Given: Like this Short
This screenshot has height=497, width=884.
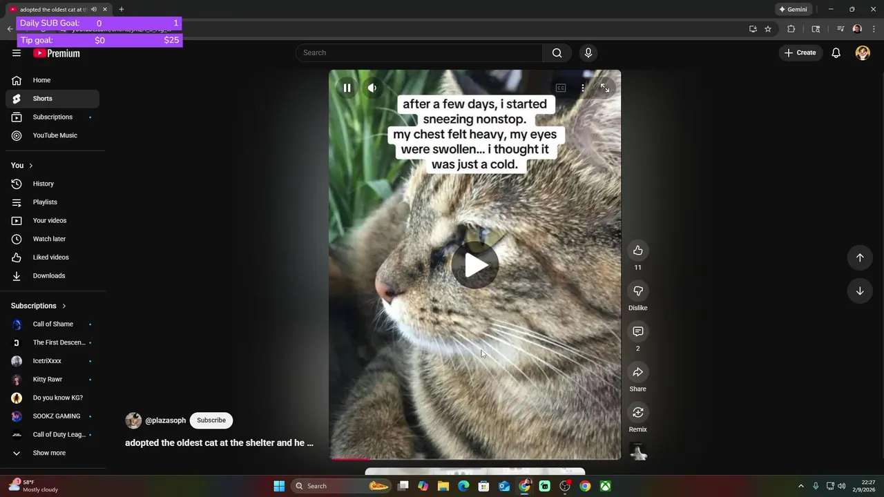Looking at the screenshot, I should (637, 251).
